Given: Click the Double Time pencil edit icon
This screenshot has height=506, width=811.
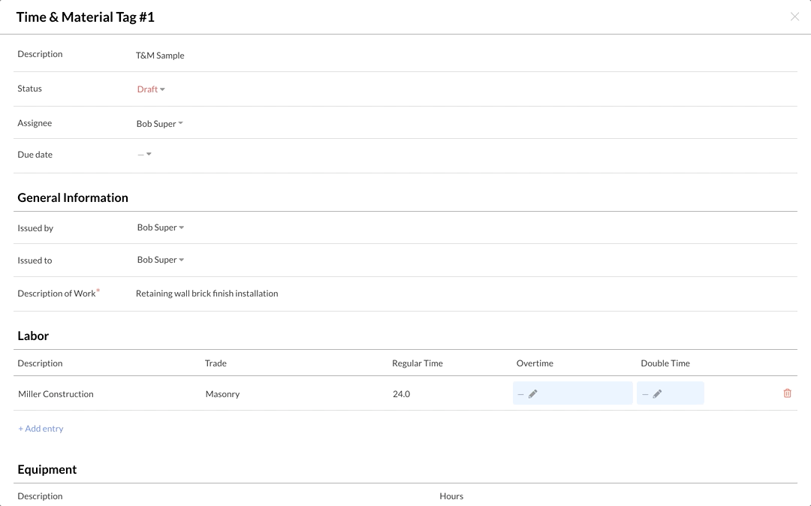Looking at the screenshot, I should 657,393.
